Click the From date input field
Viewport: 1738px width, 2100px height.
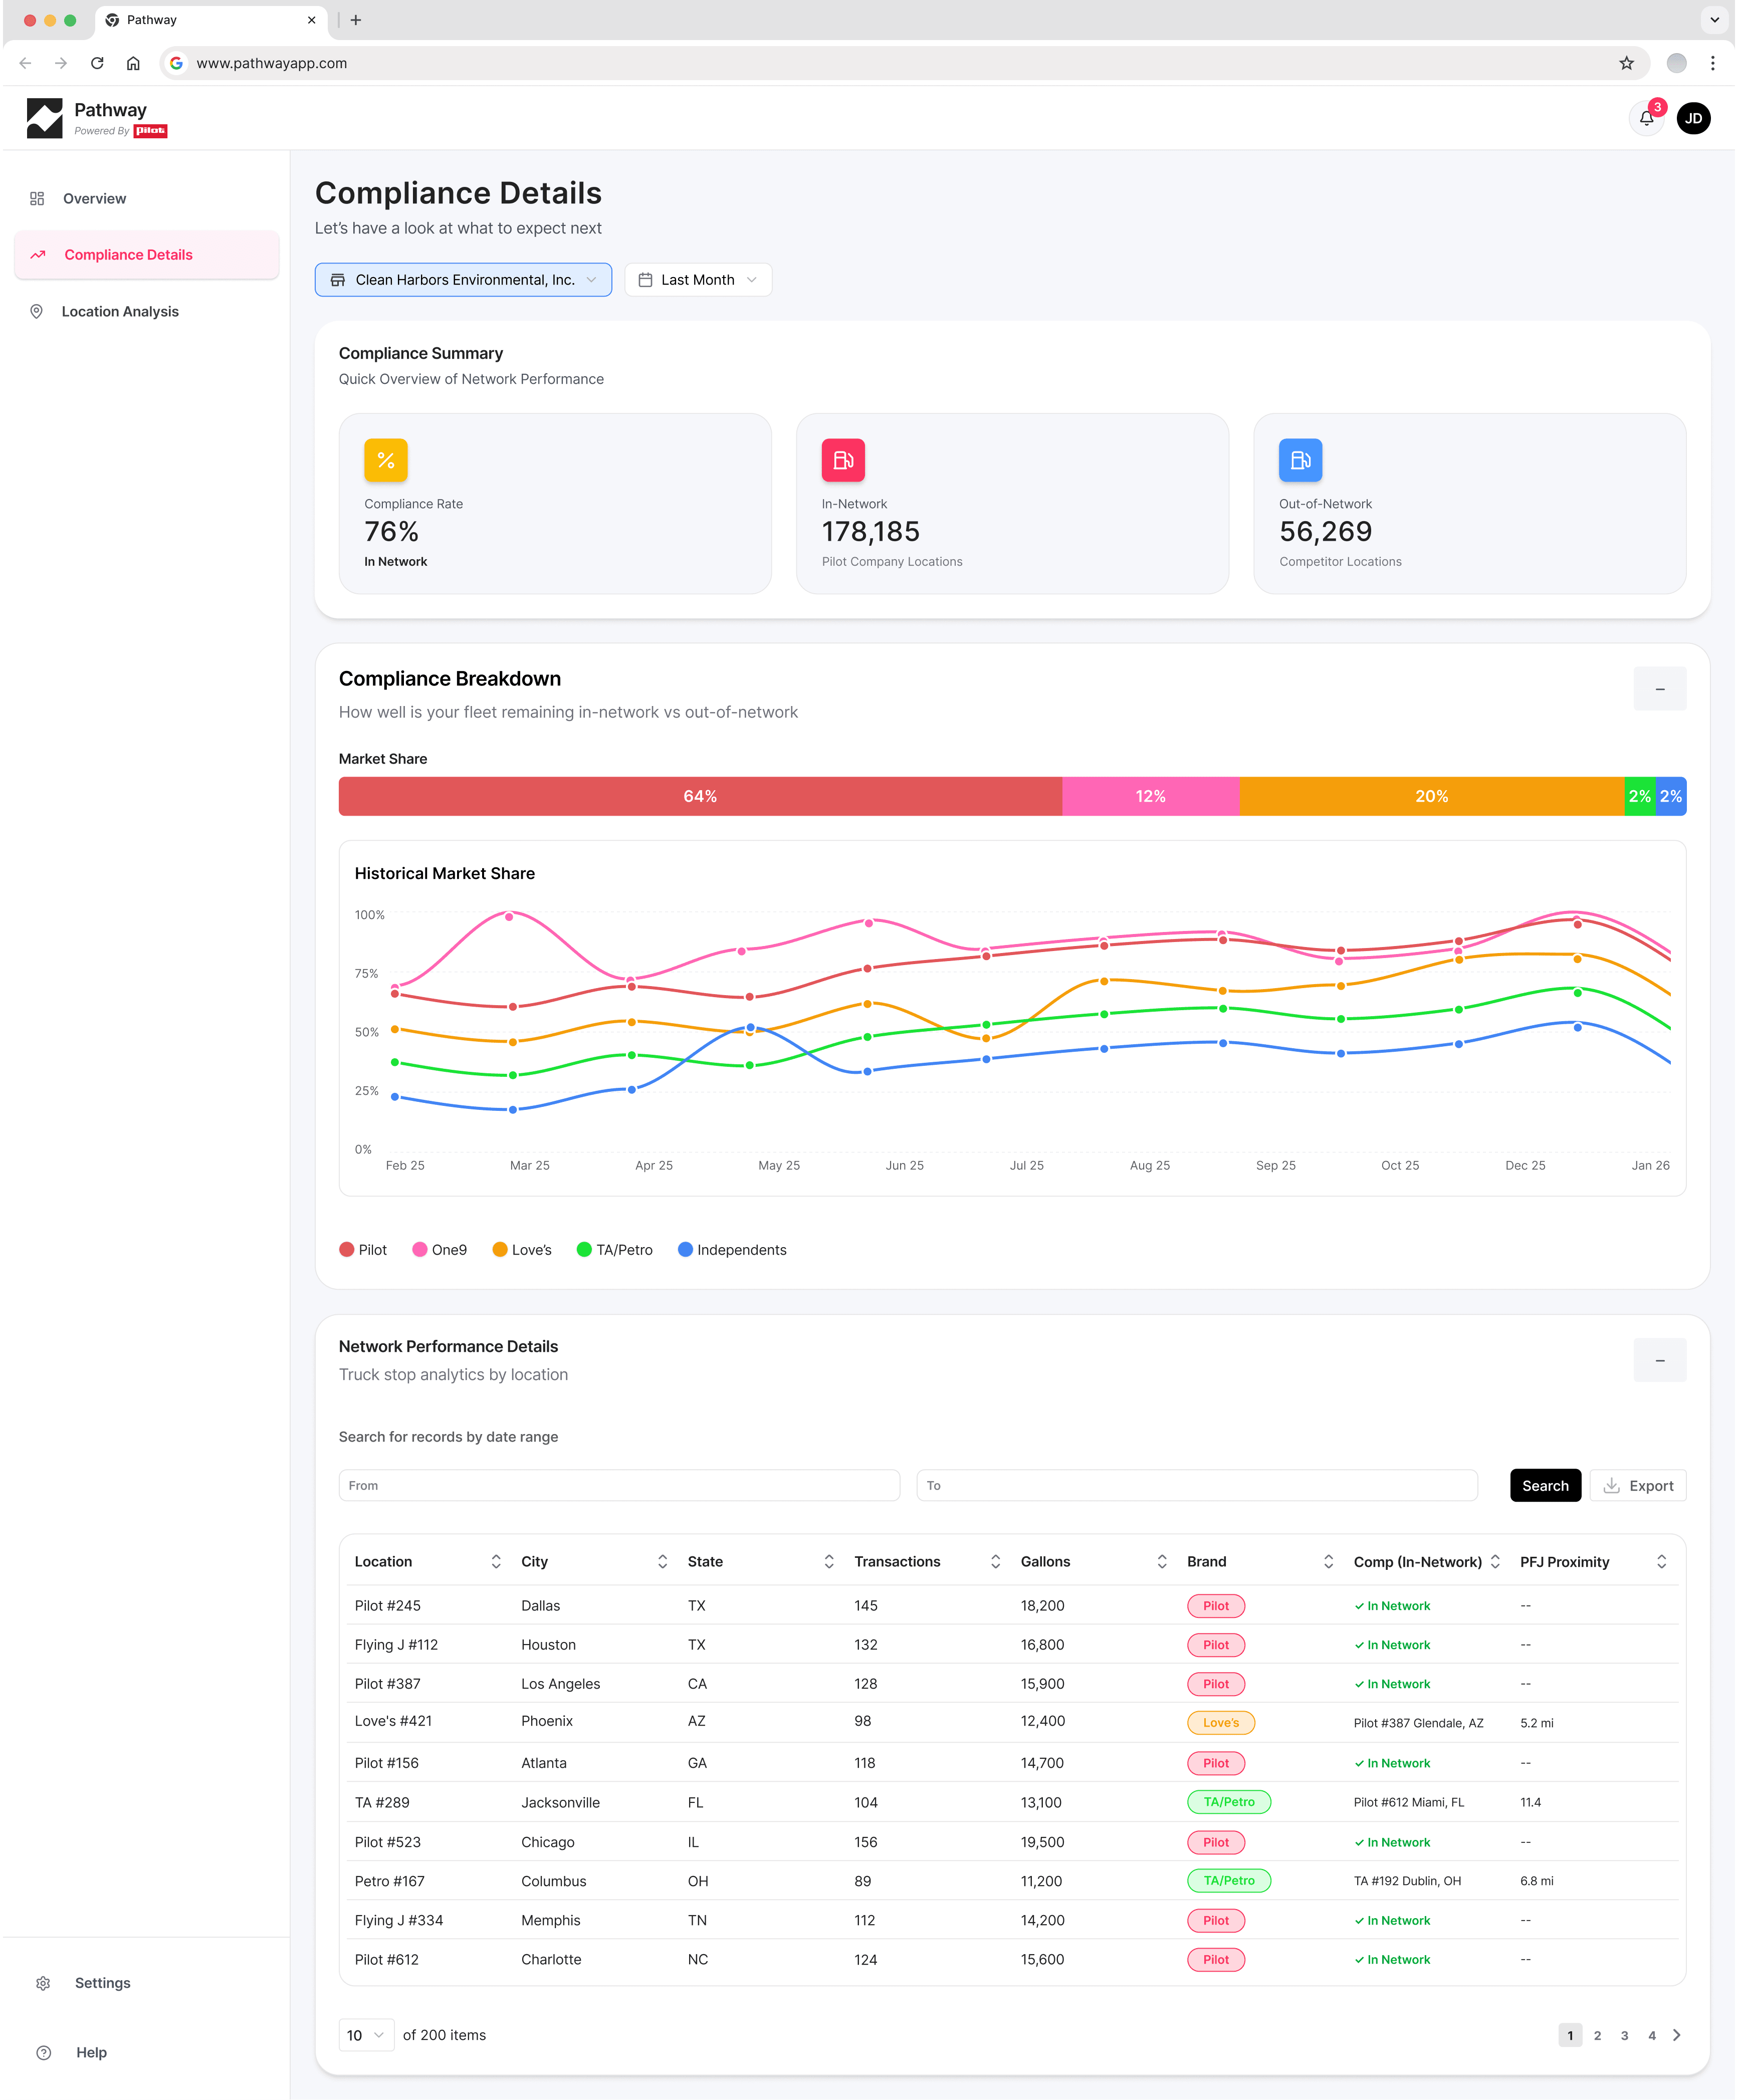coord(618,1486)
